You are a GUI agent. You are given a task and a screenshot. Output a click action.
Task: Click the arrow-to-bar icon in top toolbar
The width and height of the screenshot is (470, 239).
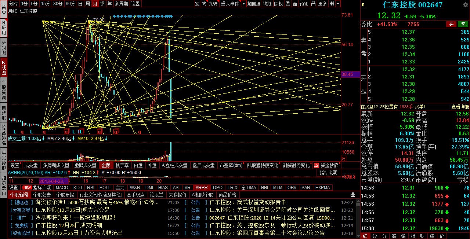(x=332, y=4)
